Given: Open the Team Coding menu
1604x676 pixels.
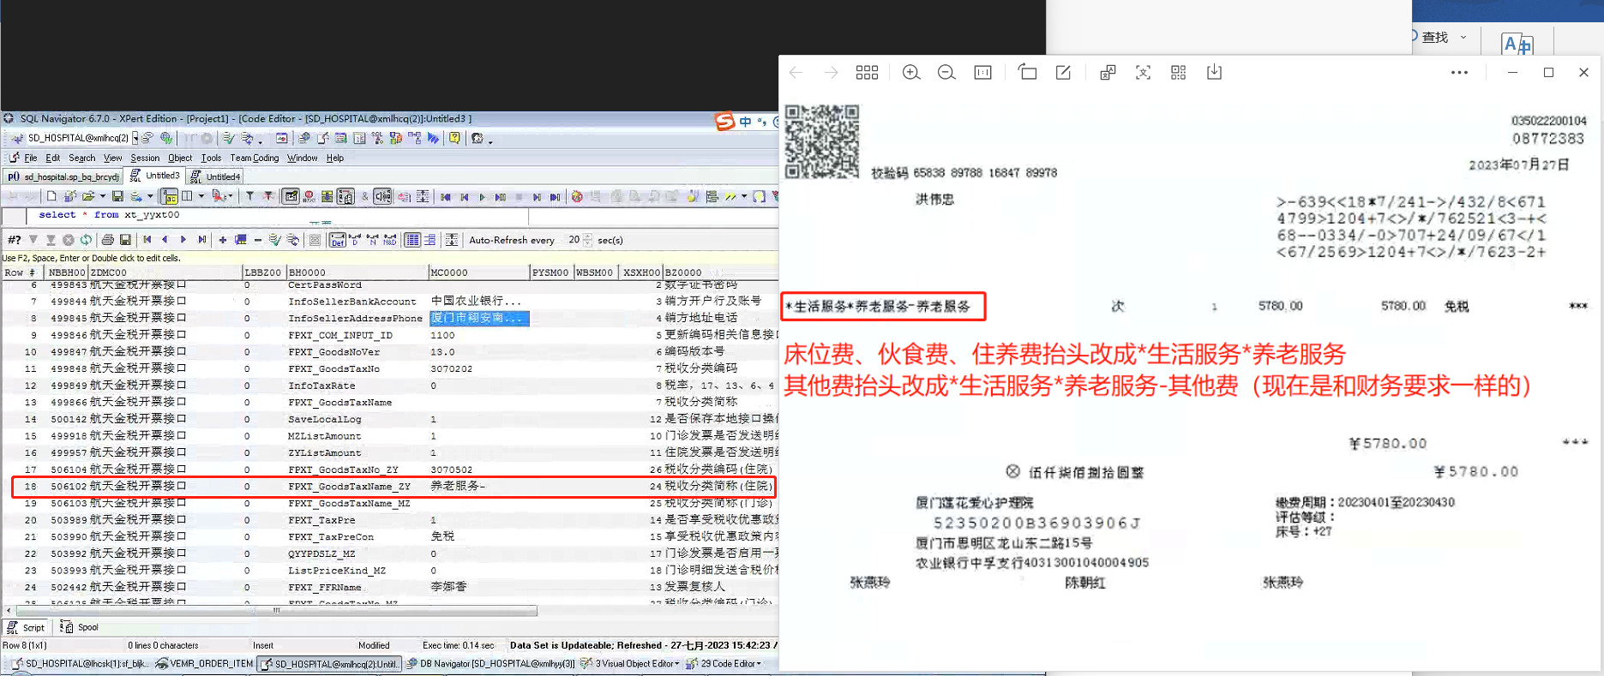Looking at the screenshot, I should click(x=255, y=158).
